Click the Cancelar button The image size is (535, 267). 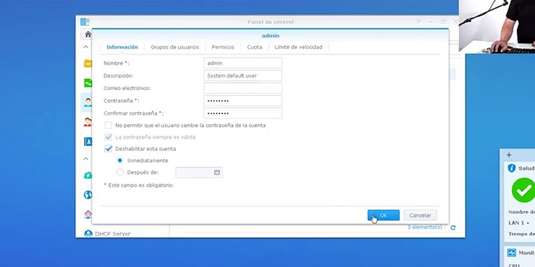tap(420, 215)
